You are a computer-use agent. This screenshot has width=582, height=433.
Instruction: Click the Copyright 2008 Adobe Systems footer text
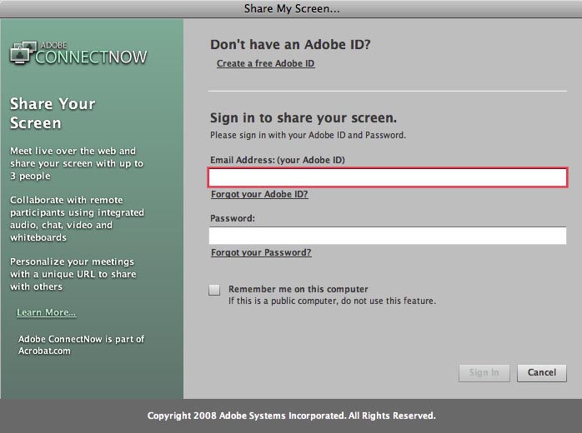tap(291, 416)
